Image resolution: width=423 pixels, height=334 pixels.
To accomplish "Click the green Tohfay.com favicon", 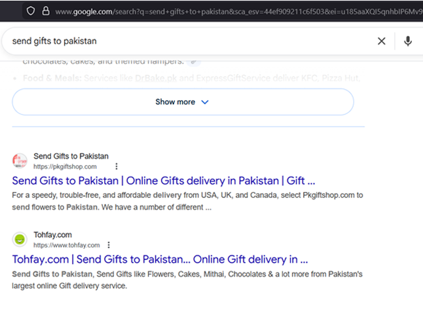I will 20,239.
